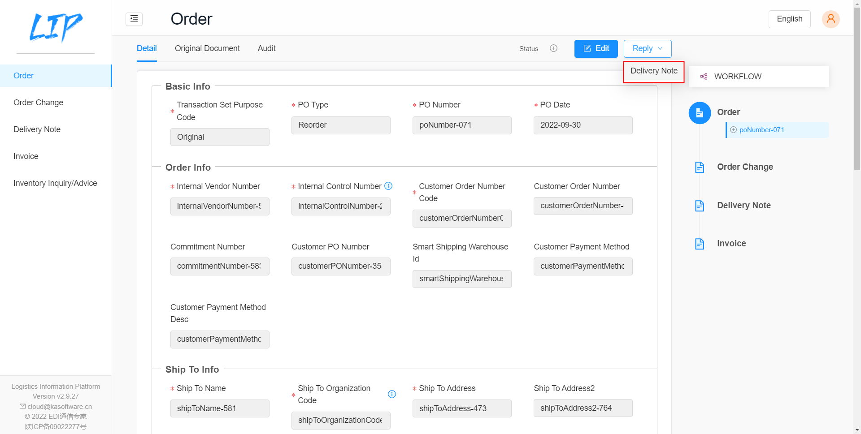The width and height of the screenshot is (861, 434).
Task: Click the Customer Payment Method Desc field
Action: click(220, 339)
